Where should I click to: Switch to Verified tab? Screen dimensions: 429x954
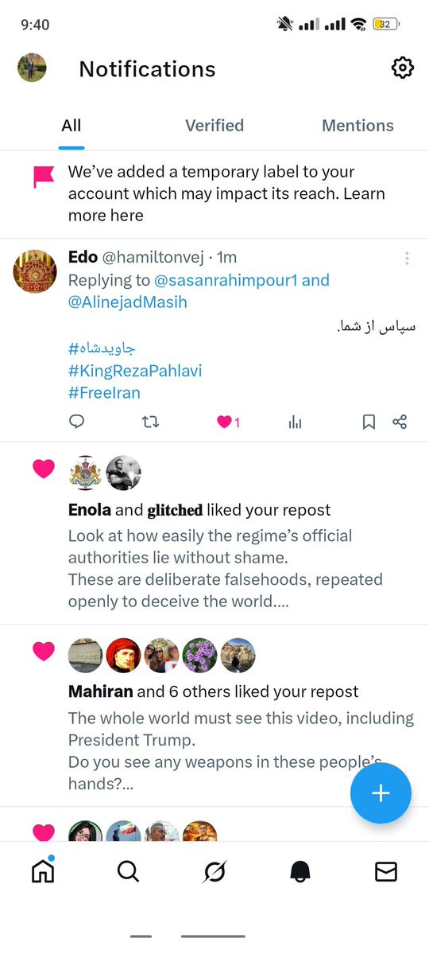point(214,126)
